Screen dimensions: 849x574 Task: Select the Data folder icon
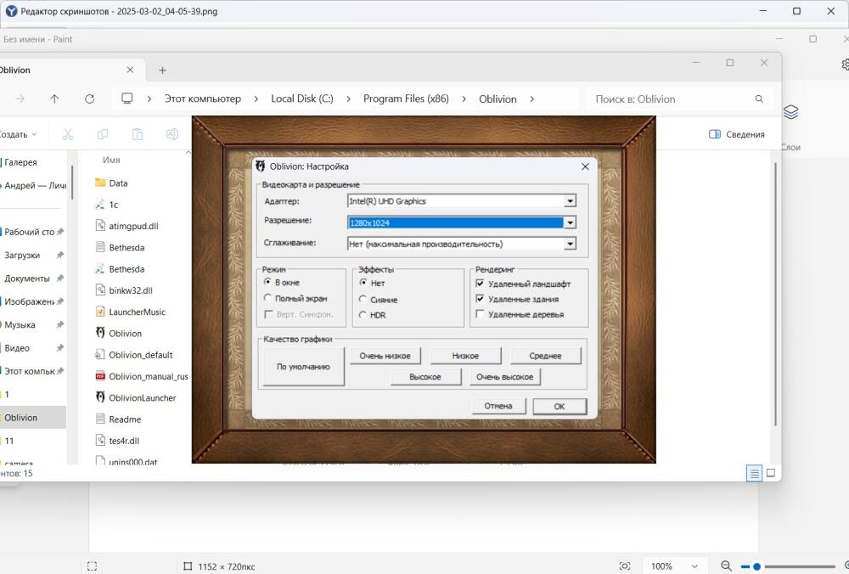pyautogui.click(x=100, y=183)
